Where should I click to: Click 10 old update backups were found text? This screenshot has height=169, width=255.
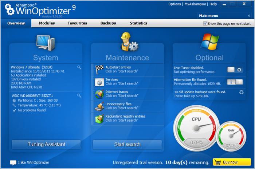[x=200, y=92]
